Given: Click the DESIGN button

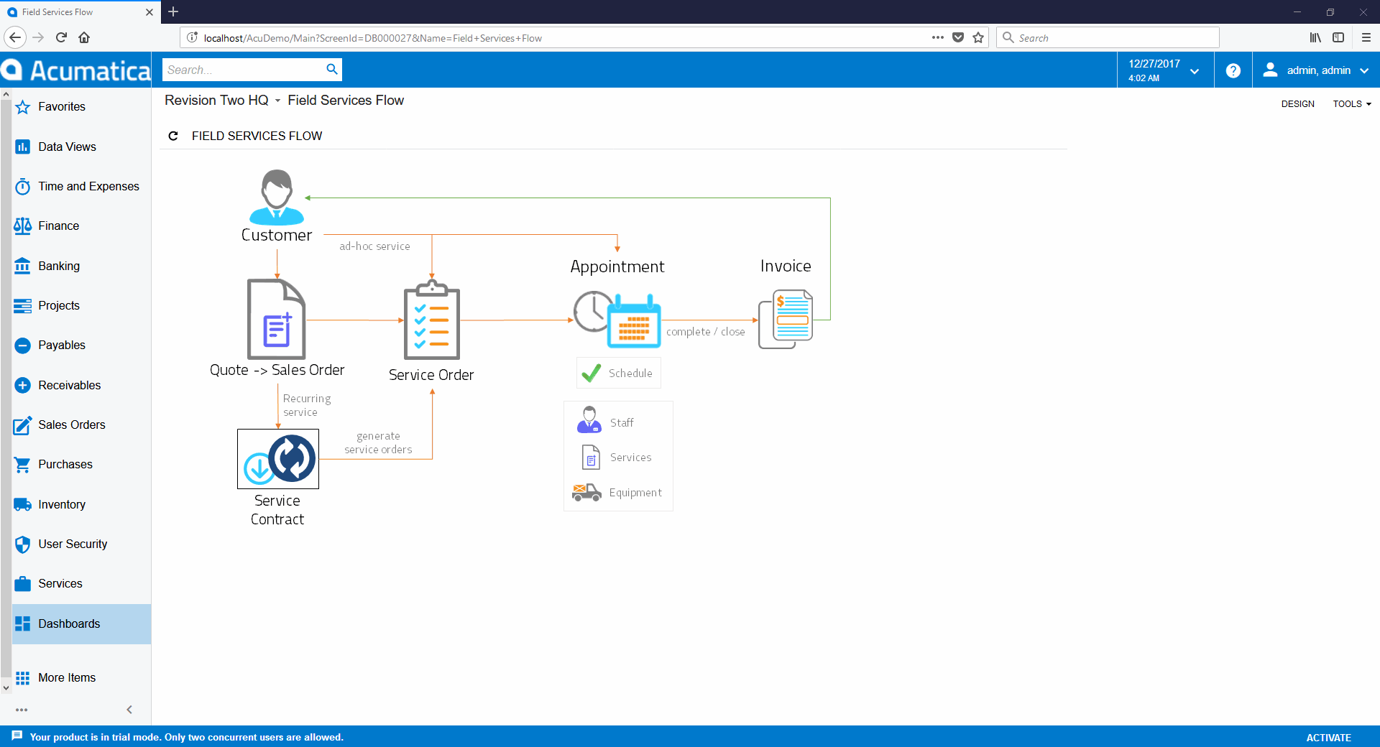Looking at the screenshot, I should (1297, 104).
